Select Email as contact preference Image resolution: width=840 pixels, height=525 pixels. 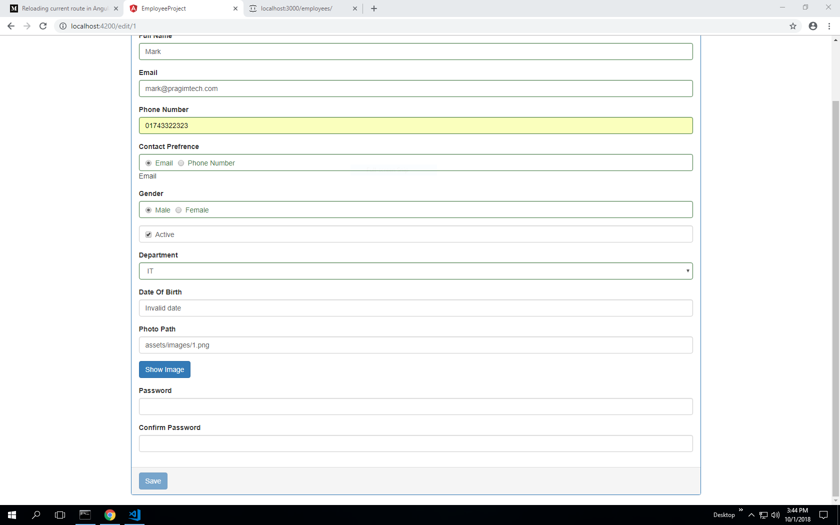point(148,163)
